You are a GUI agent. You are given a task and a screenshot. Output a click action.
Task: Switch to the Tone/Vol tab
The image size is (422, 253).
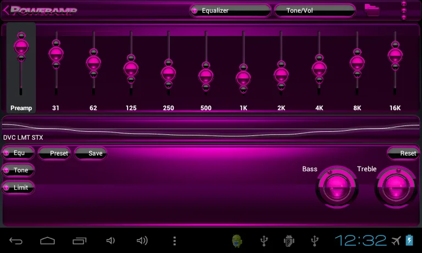(315, 10)
